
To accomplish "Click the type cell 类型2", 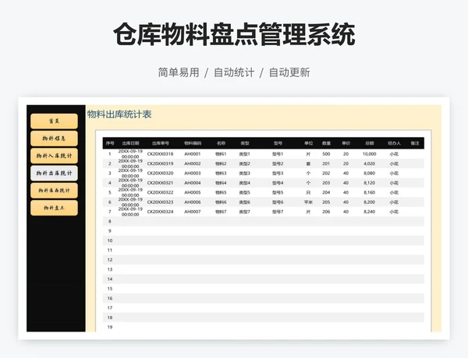I will tap(245, 163).
